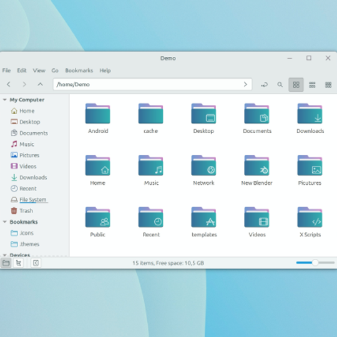Screen dimensions: 337x337
Task: Go up to parent folder
Action: [x=40, y=84]
